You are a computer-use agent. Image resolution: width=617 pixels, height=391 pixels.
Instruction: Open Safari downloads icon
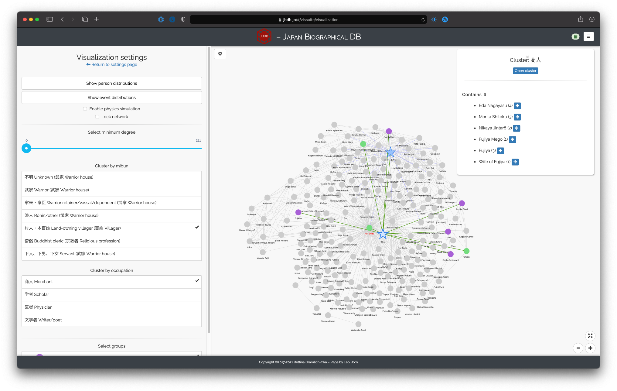coord(592,19)
